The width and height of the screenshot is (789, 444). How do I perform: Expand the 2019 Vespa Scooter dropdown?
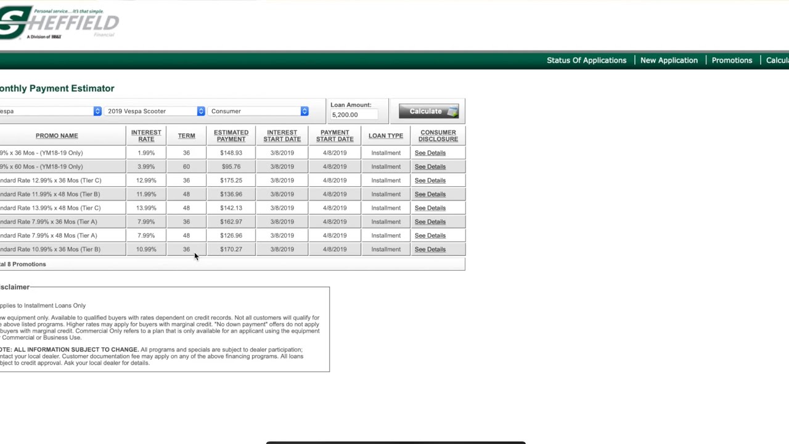point(154,111)
